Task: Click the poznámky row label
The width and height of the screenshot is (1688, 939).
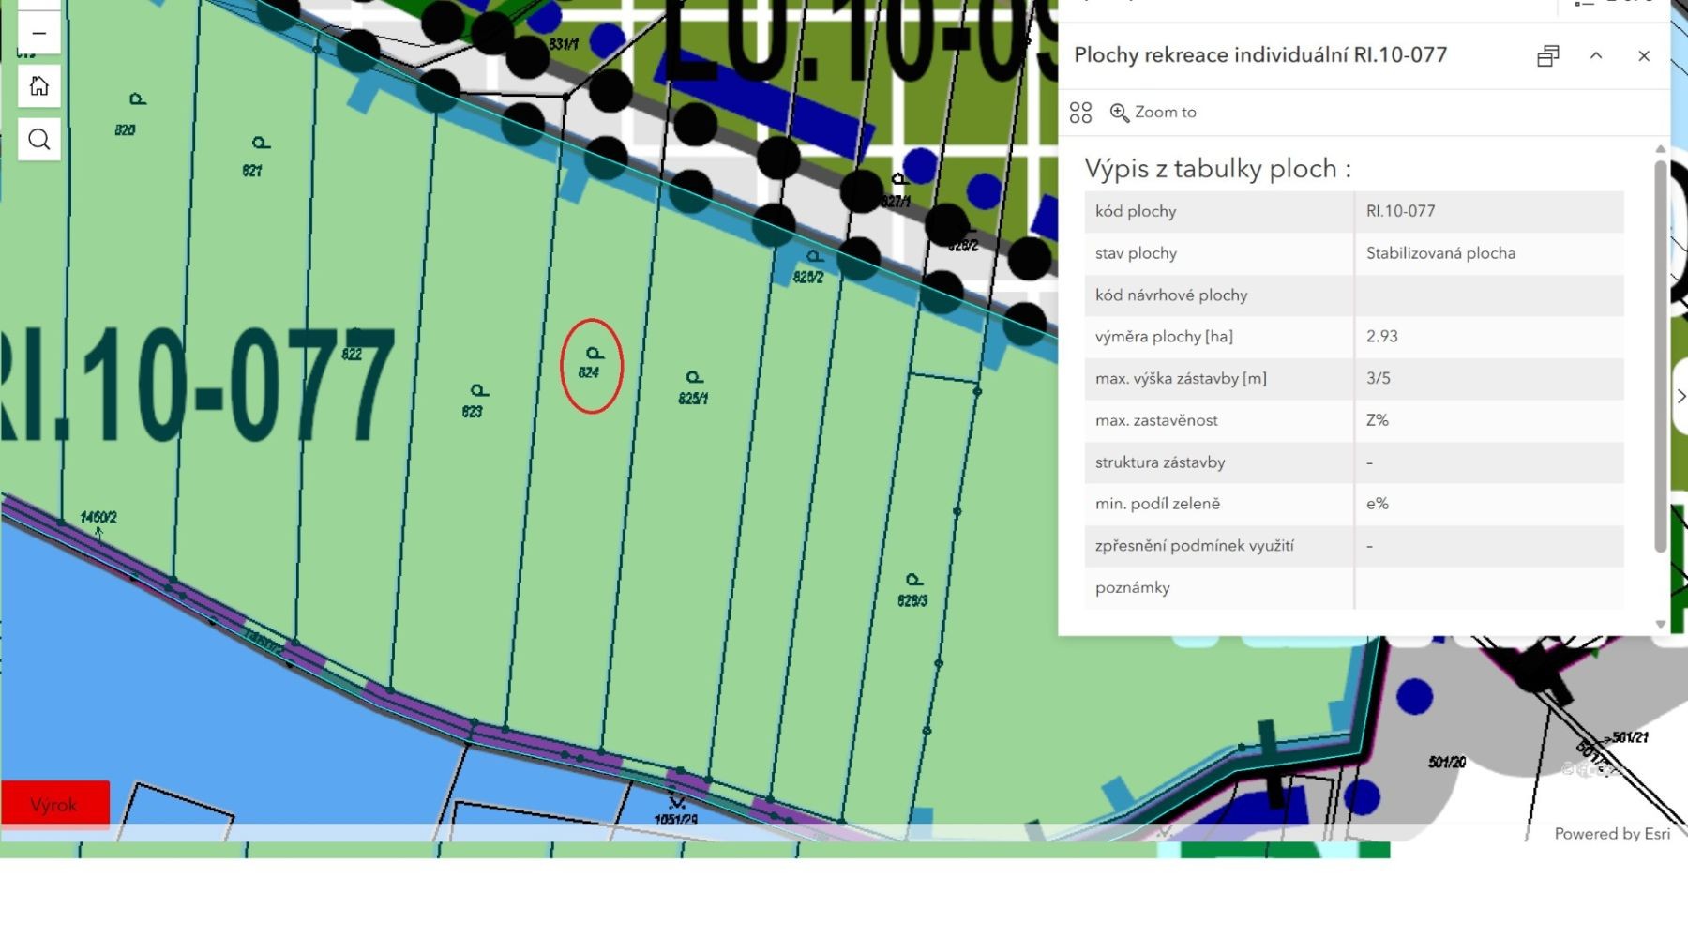Action: (x=1132, y=588)
